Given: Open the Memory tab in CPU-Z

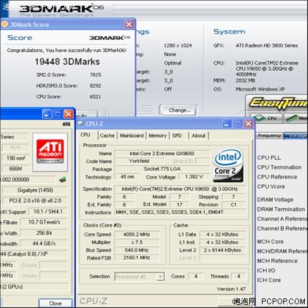Looking at the screenshot, I should (x=158, y=136).
